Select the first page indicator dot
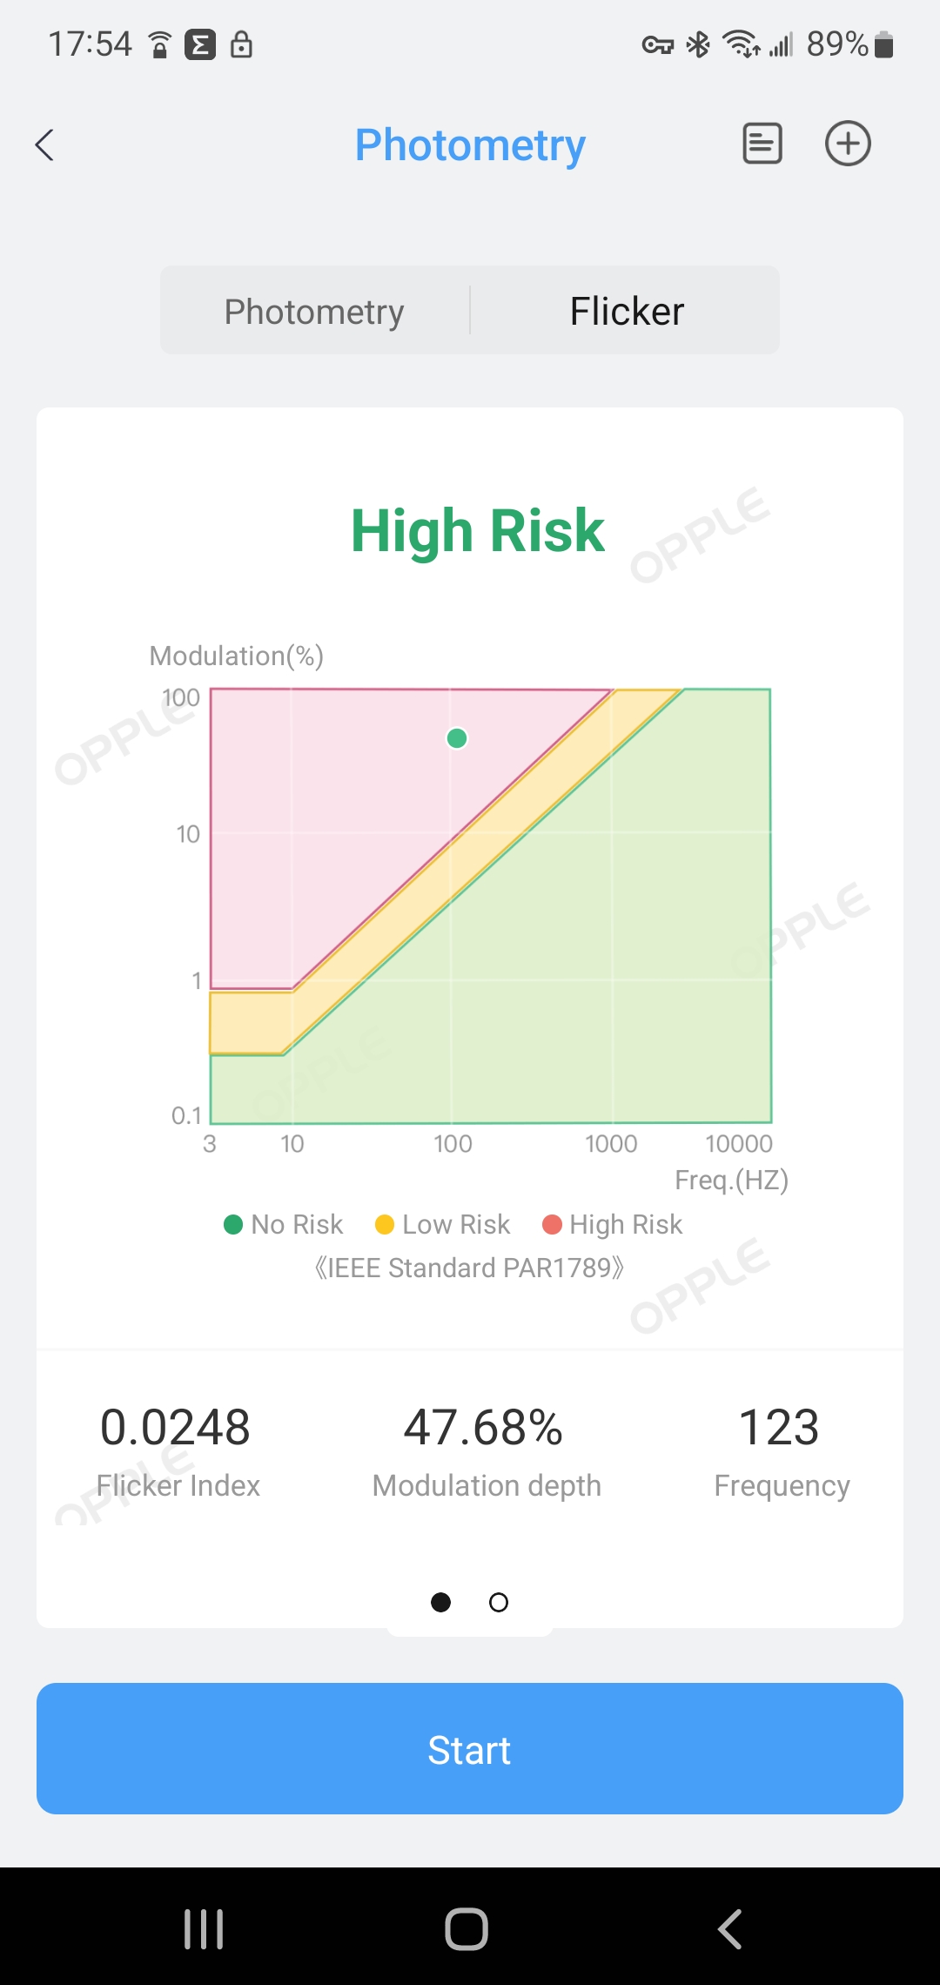Image resolution: width=940 pixels, height=1985 pixels. [x=441, y=1602]
